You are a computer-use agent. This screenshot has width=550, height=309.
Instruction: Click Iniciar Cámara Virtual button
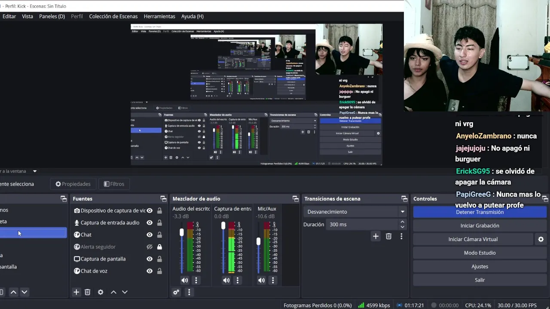pos(473,239)
